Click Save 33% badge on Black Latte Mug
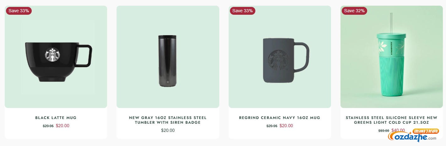Image resolution: width=446 pixels, height=146 pixels. click(x=19, y=11)
